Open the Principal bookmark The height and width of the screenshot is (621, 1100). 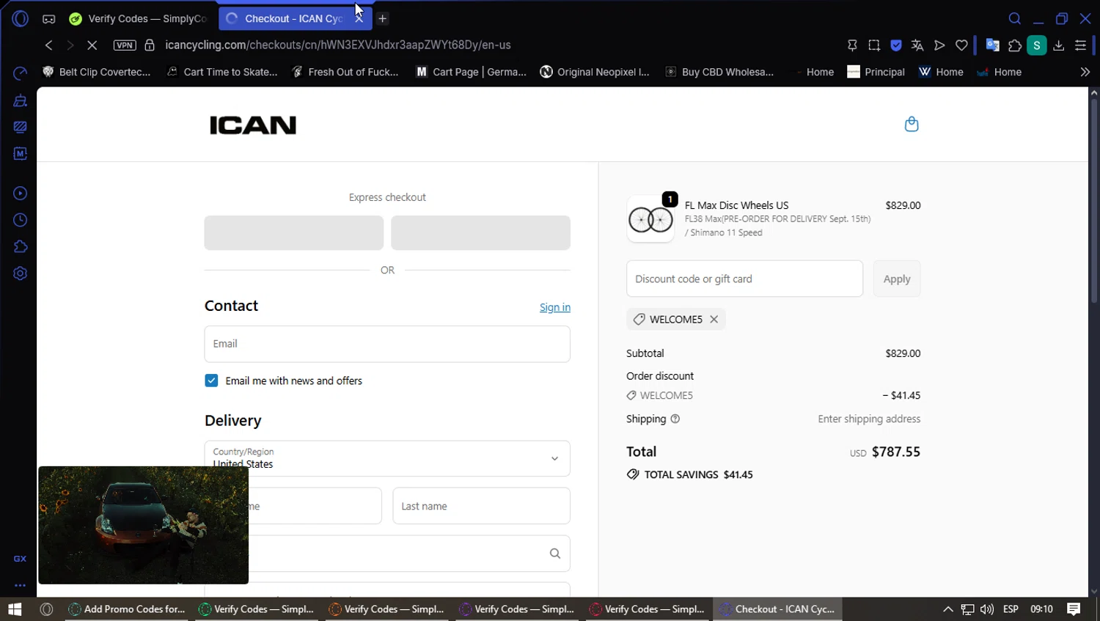[876, 72]
